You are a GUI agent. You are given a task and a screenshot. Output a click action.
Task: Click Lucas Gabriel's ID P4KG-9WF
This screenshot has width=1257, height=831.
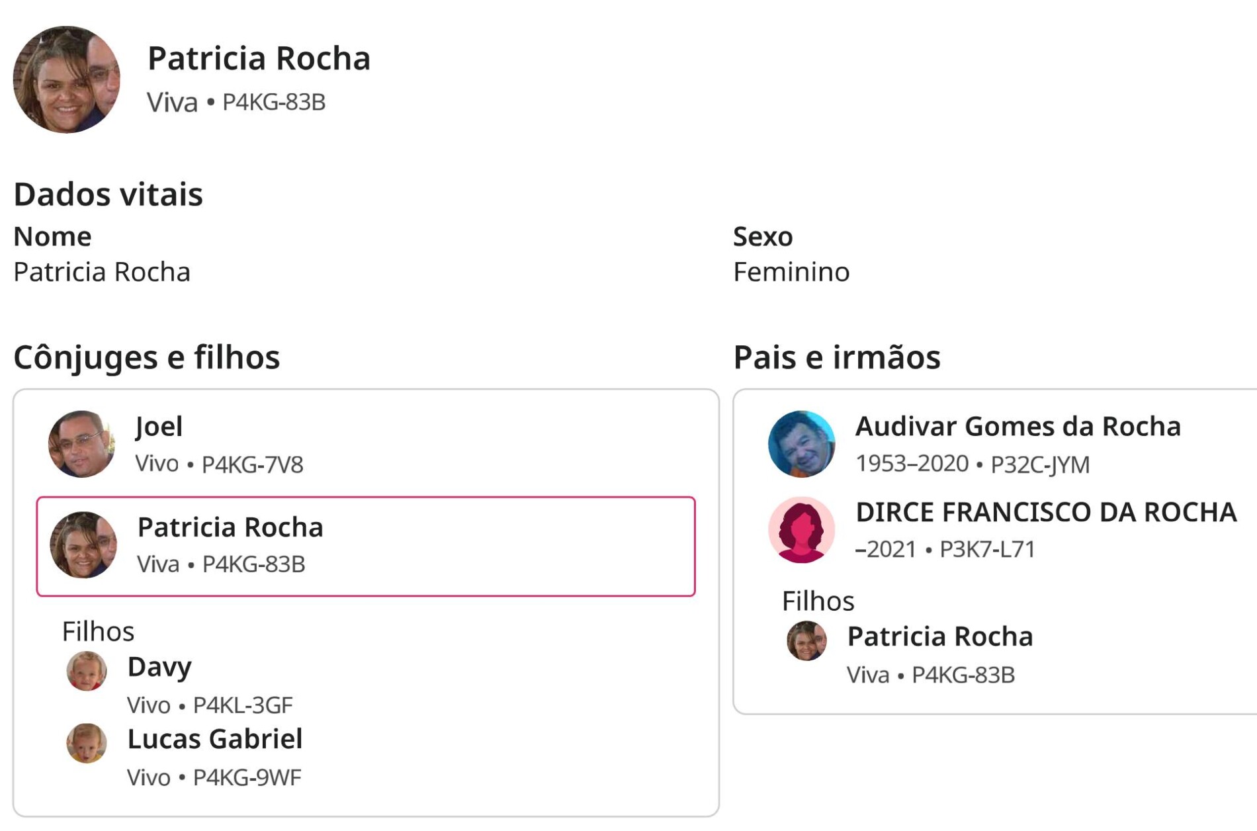(247, 777)
